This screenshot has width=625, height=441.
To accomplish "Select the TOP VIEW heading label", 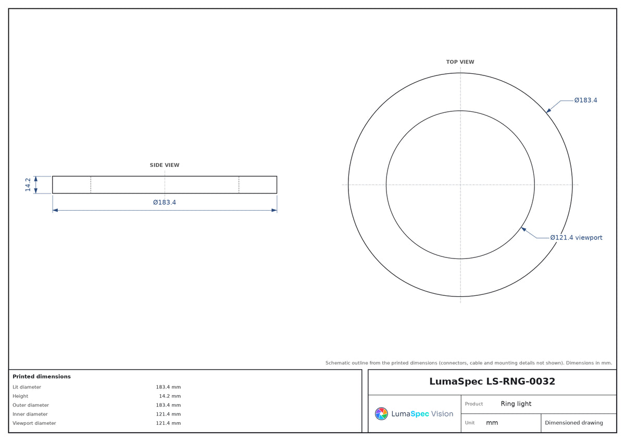I will [x=460, y=62].
